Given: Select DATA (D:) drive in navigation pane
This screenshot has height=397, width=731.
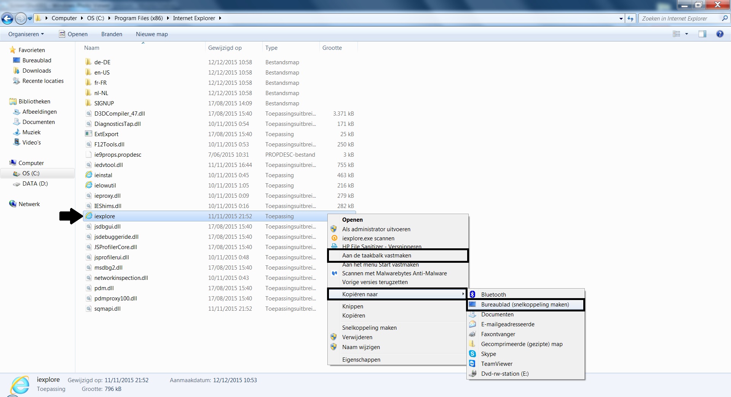Looking at the screenshot, I should tap(35, 183).
